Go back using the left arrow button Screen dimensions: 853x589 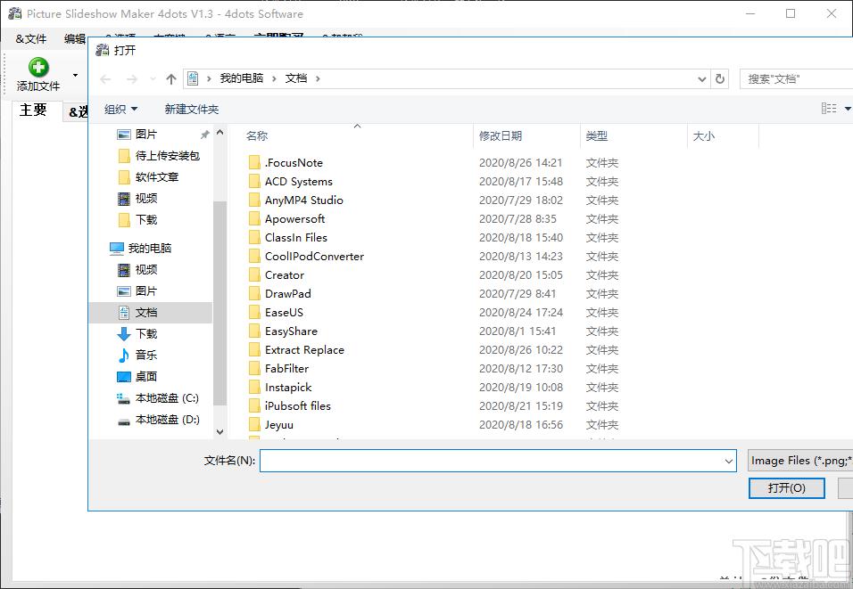click(x=105, y=79)
